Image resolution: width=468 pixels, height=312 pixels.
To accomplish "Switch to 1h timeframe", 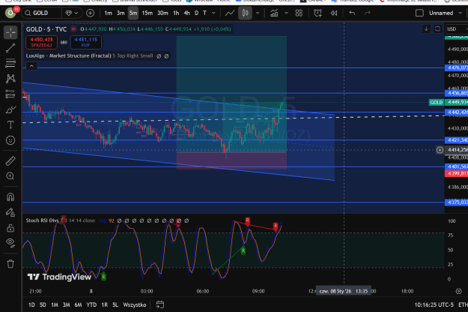I will click(x=176, y=13).
